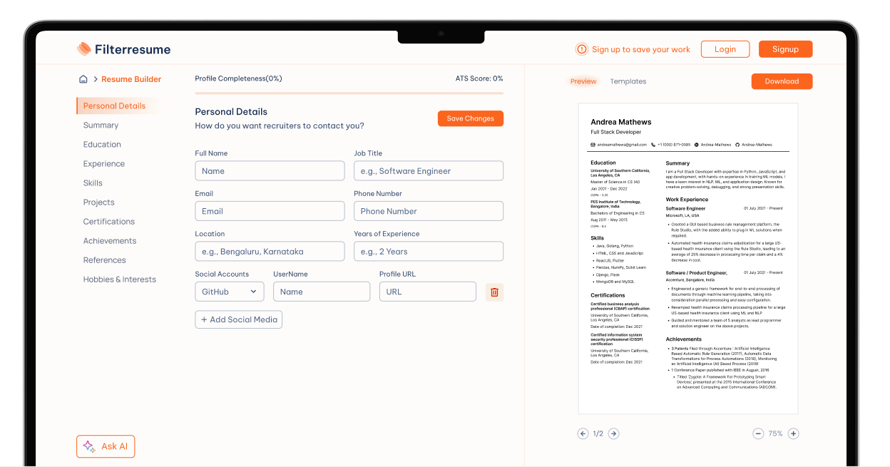The height and width of the screenshot is (467, 890).
Task: Click Save Changes button
Action: click(x=470, y=118)
